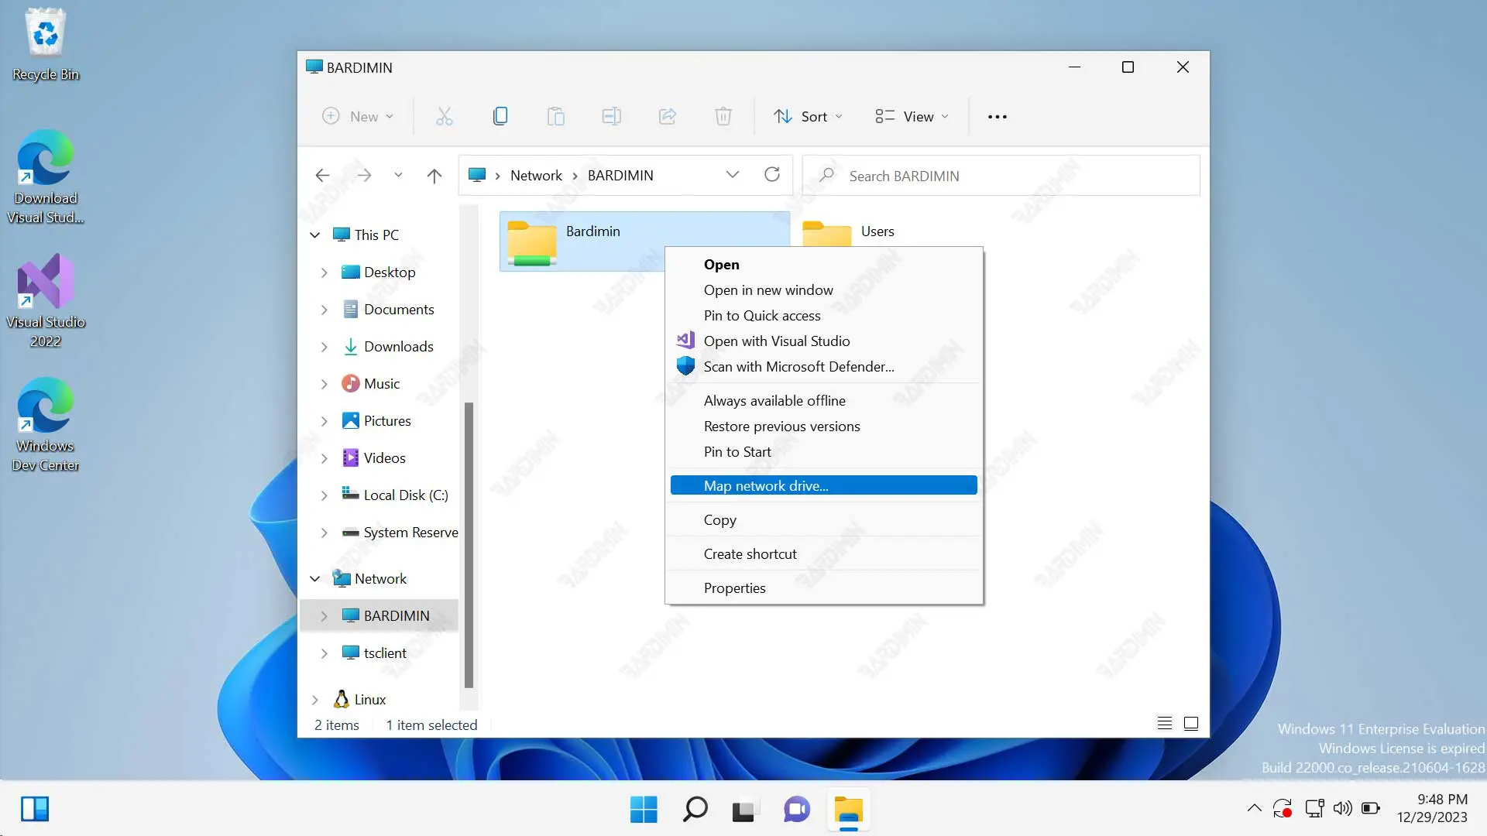This screenshot has height=836, width=1487.
Task: Open address bar history dropdown
Action: click(732, 175)
